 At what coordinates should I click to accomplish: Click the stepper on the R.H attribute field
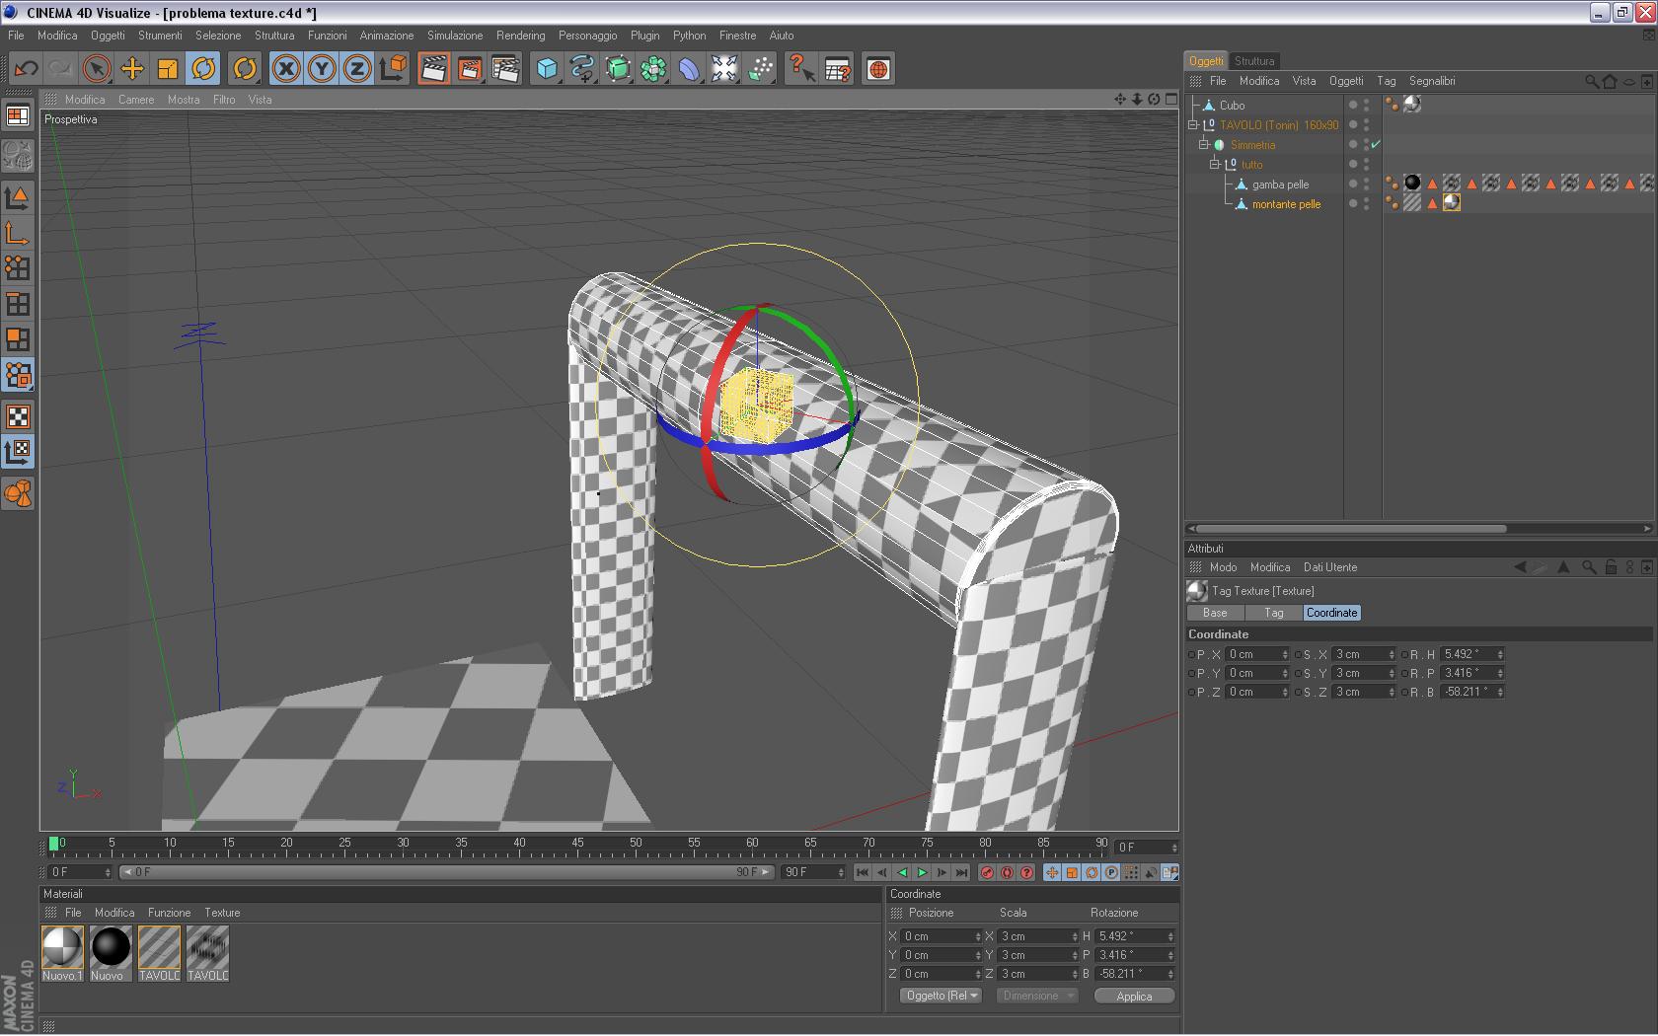[1500, 654]
